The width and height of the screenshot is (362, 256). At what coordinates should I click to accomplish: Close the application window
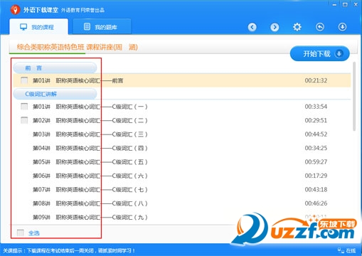click(356, 4)
